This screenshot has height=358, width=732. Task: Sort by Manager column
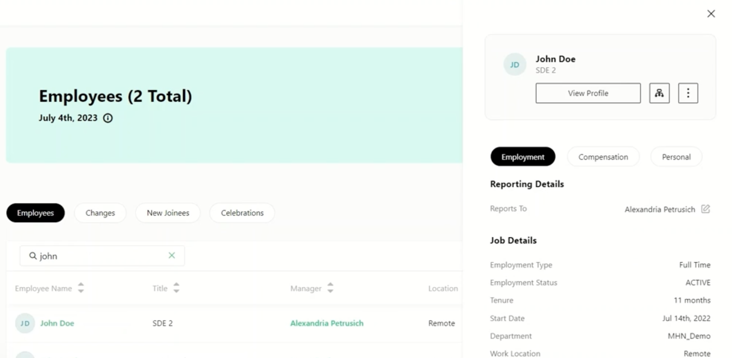coord(330,288)
